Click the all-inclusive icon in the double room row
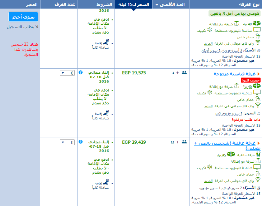Screen dimensions: 262x207 pos(106,113)
